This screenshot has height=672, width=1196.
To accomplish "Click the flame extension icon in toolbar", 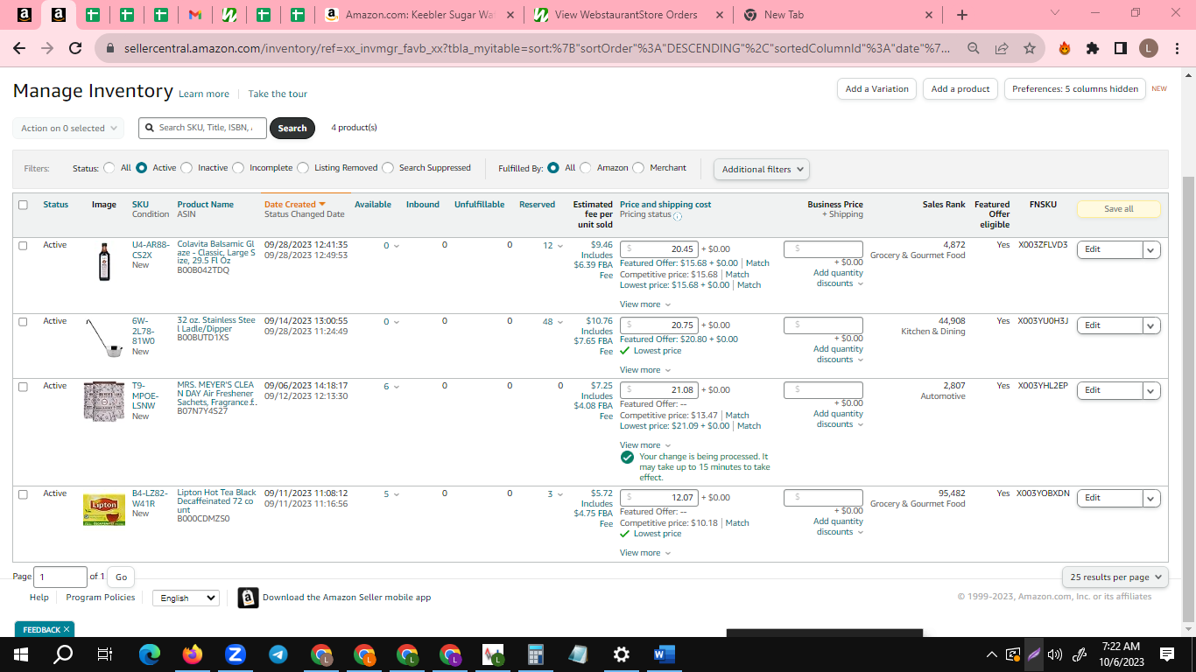I will pyautogui.click(x=1065, y=48).
